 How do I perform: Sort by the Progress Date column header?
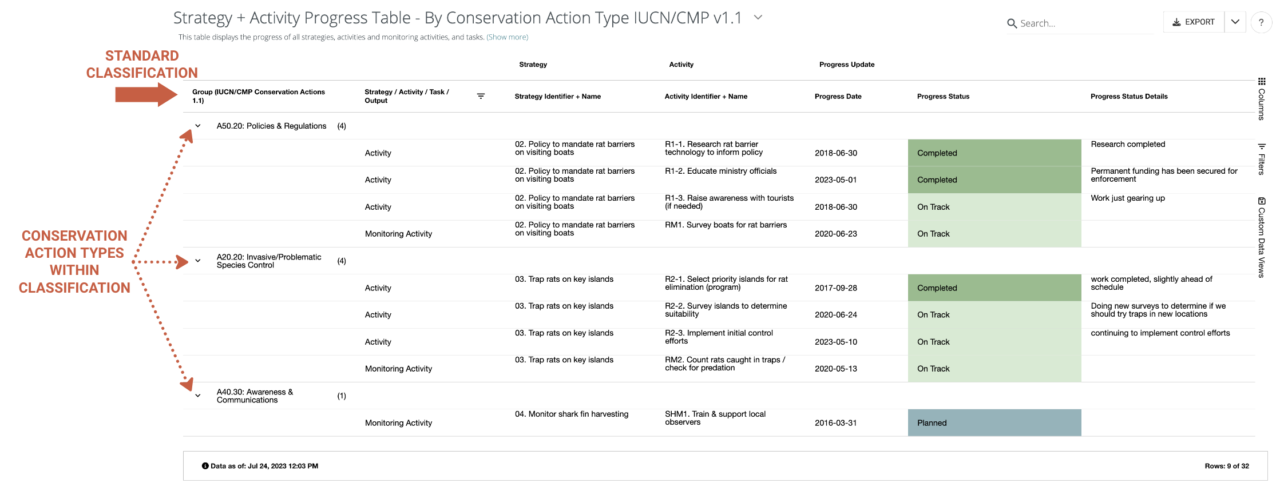(x=838, y=97)
